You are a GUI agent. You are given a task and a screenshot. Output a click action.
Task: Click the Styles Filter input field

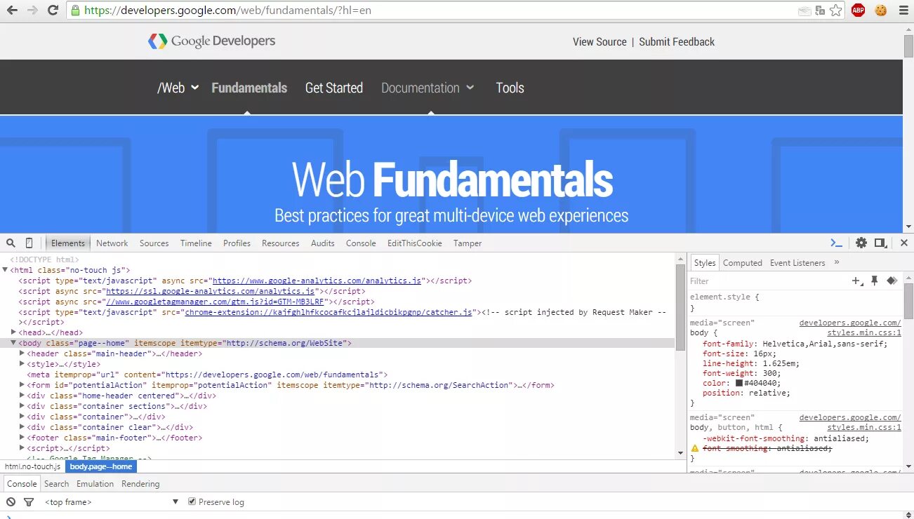[x=768, y=281]
